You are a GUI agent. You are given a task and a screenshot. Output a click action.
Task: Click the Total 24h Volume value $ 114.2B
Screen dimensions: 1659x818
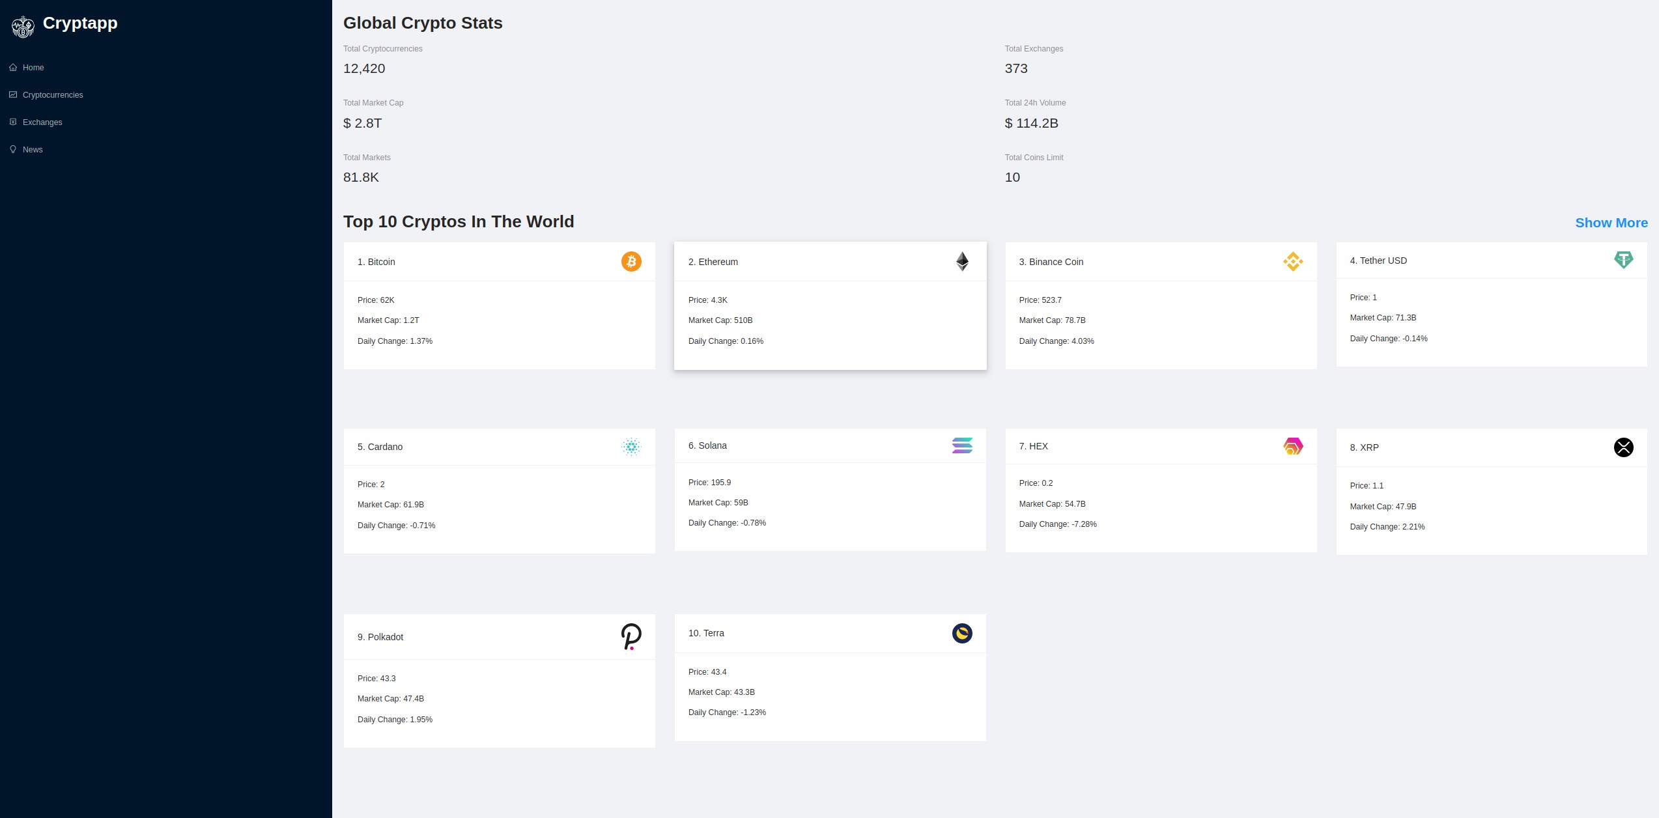click(1032, 123)
